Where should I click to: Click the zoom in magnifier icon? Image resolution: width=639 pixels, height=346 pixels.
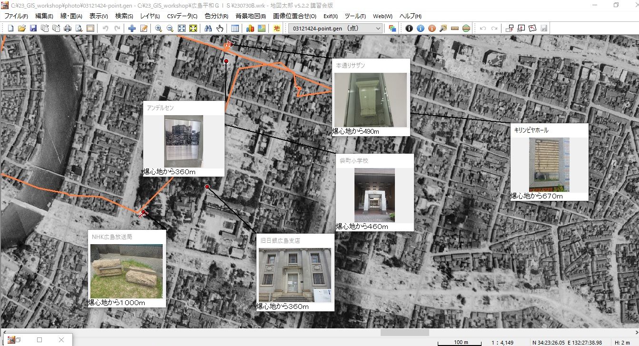coord(158,29)
